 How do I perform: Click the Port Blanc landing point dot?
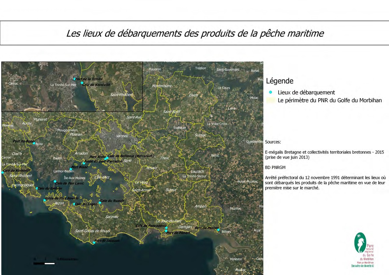(x=71, y=169)
